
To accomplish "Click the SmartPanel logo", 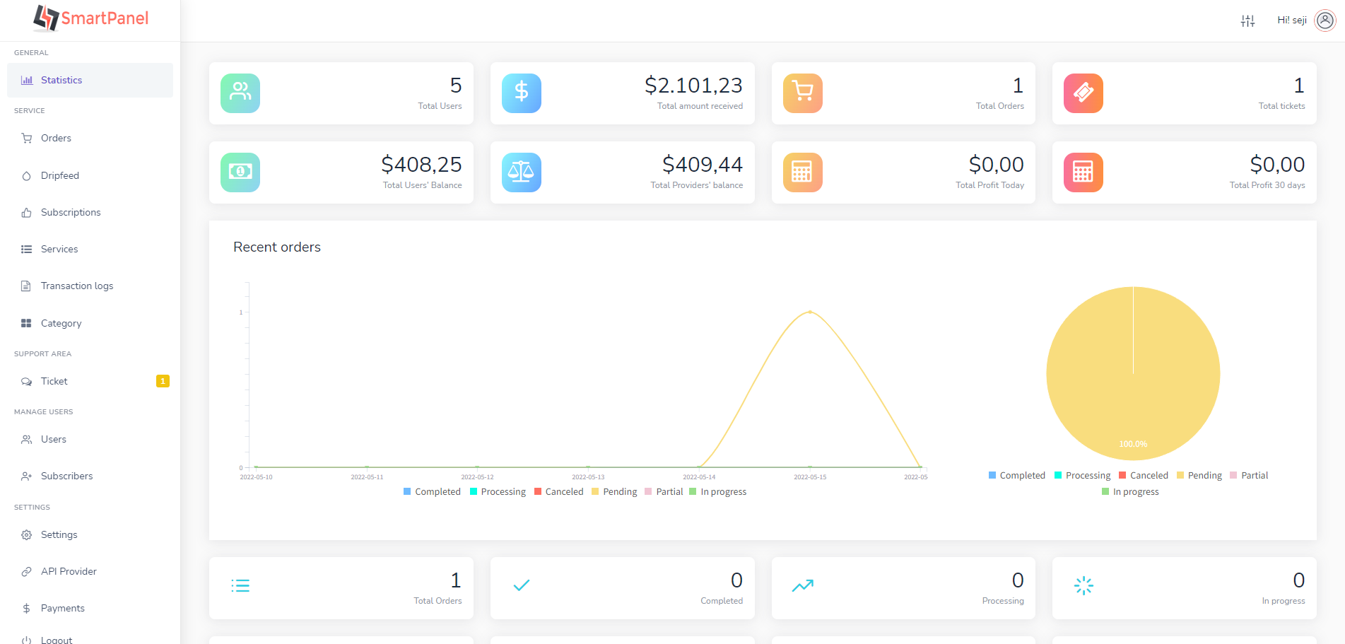I will click(90, 18).
